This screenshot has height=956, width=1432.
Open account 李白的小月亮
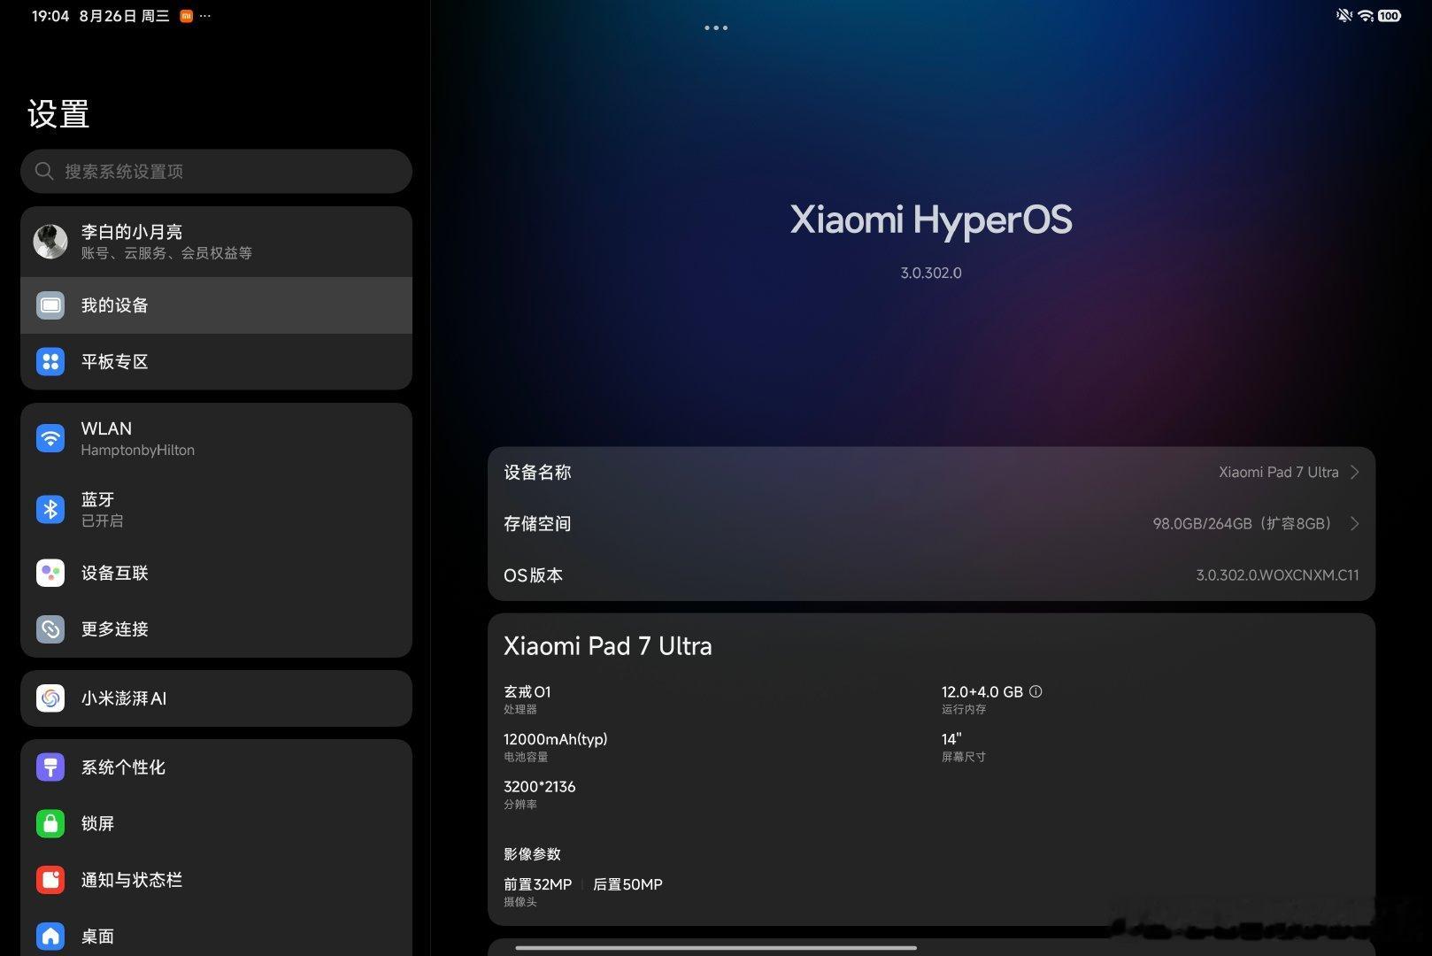[216, 242]
